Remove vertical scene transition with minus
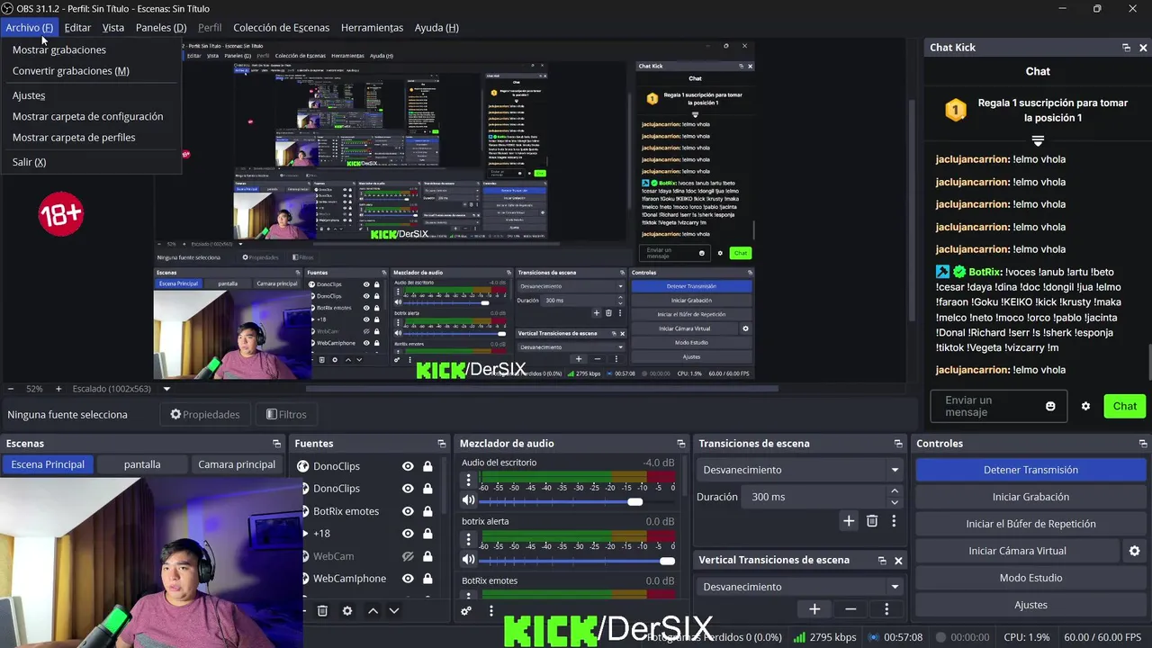This screenshot has width=1152, height=648. (x=850, y=609)
